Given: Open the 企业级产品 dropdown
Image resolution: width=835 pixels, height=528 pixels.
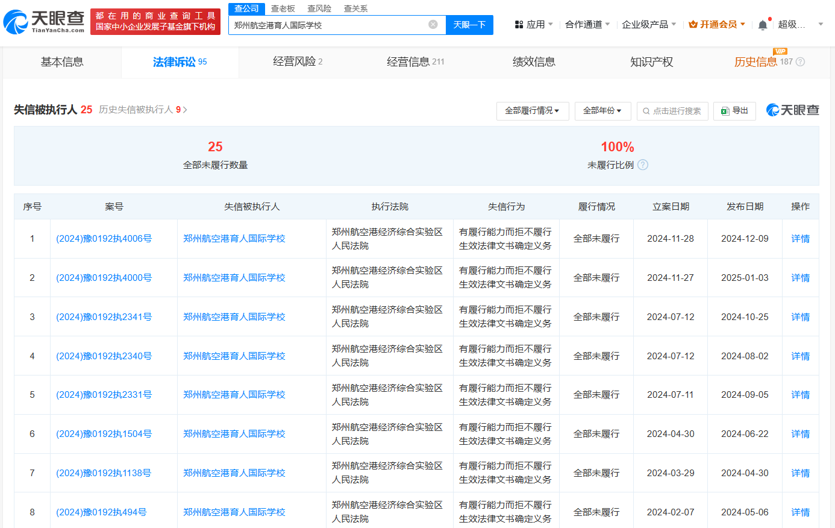Looking at the screenshot, I should point(648,25).
